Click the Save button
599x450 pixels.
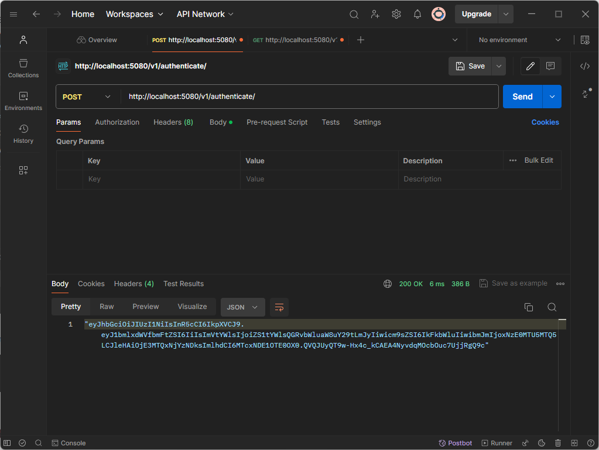pyautogui.click(x=470, y=66)
